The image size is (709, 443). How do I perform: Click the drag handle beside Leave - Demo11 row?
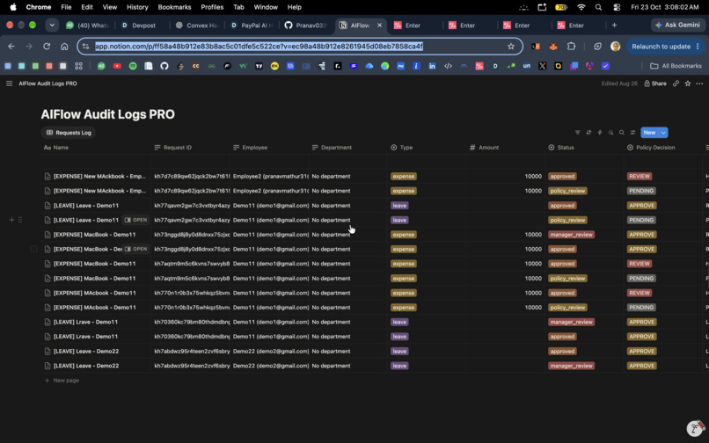20,220
